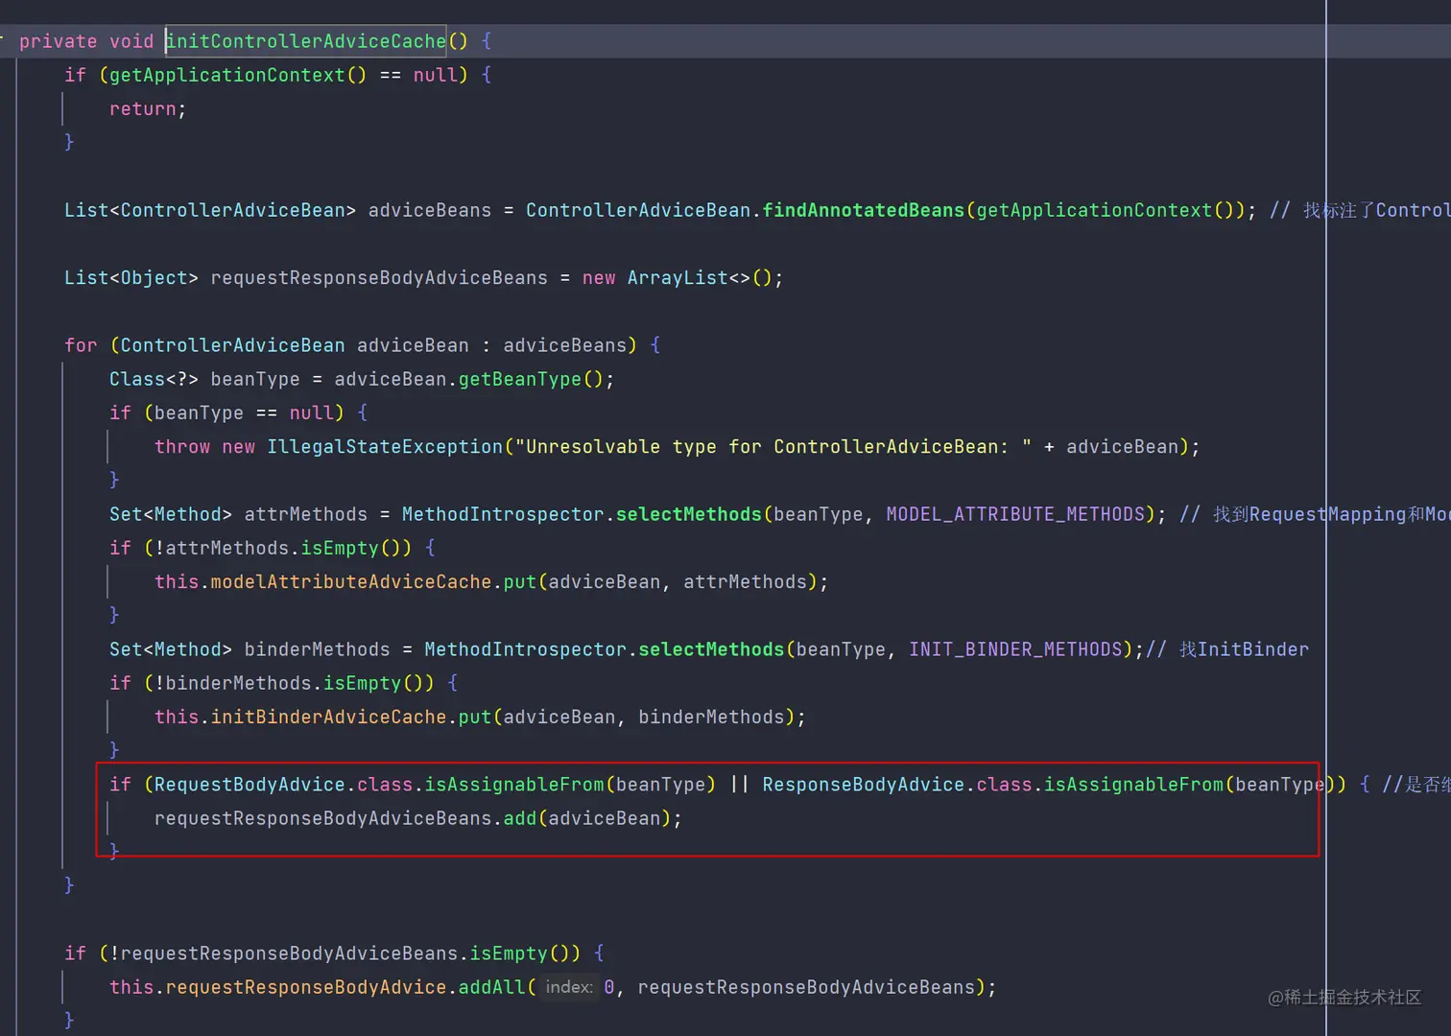Viewport: 1451px width, 1036px height.
Task: Click selectMethods on the INIT_BINDER_METHODS line
Action: coord(711,649)
